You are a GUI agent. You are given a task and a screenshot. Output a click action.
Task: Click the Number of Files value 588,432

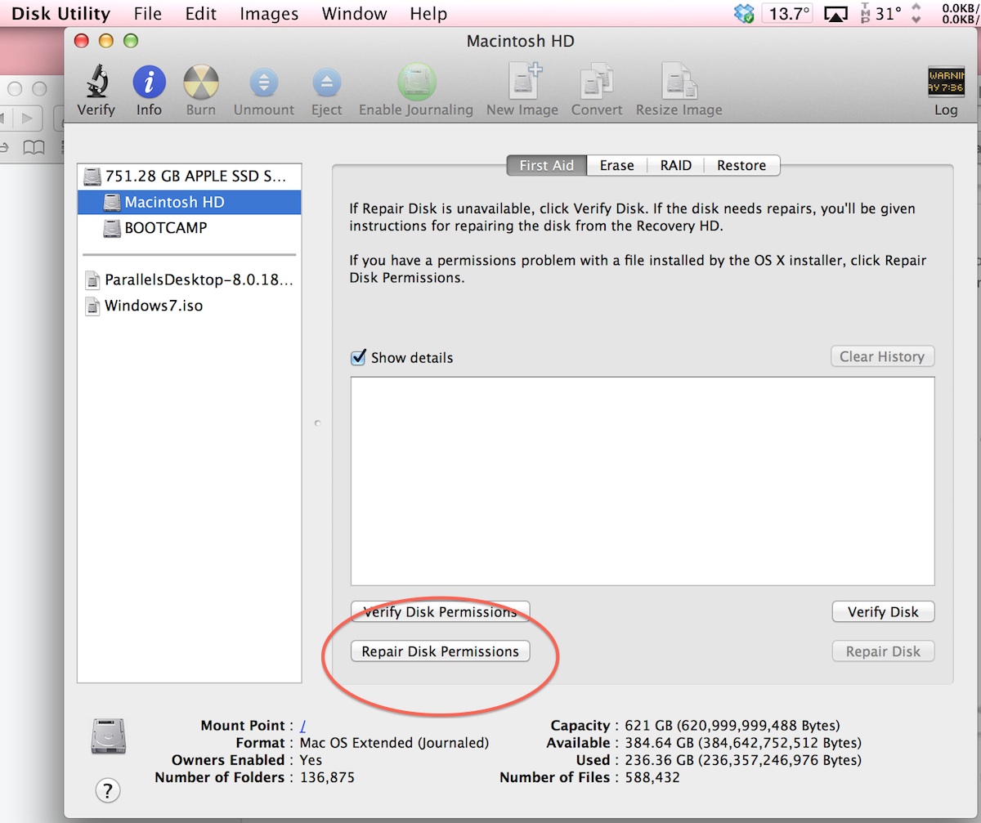click(652, 777)
